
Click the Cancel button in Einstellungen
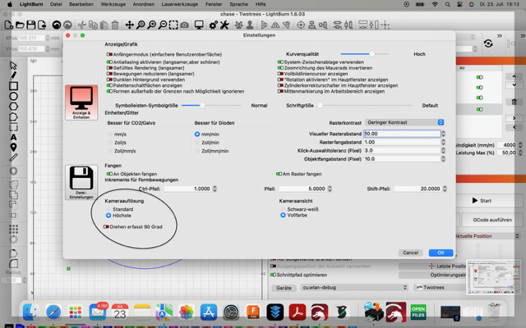click(x=411, y=253)
